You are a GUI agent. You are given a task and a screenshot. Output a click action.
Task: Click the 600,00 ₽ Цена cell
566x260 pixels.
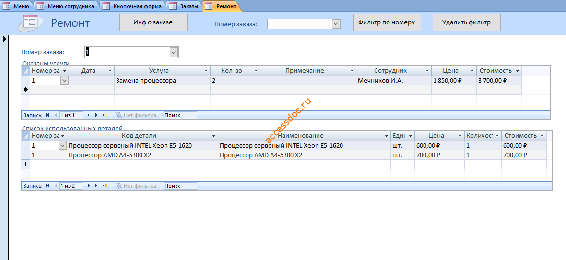coord(440,146)
